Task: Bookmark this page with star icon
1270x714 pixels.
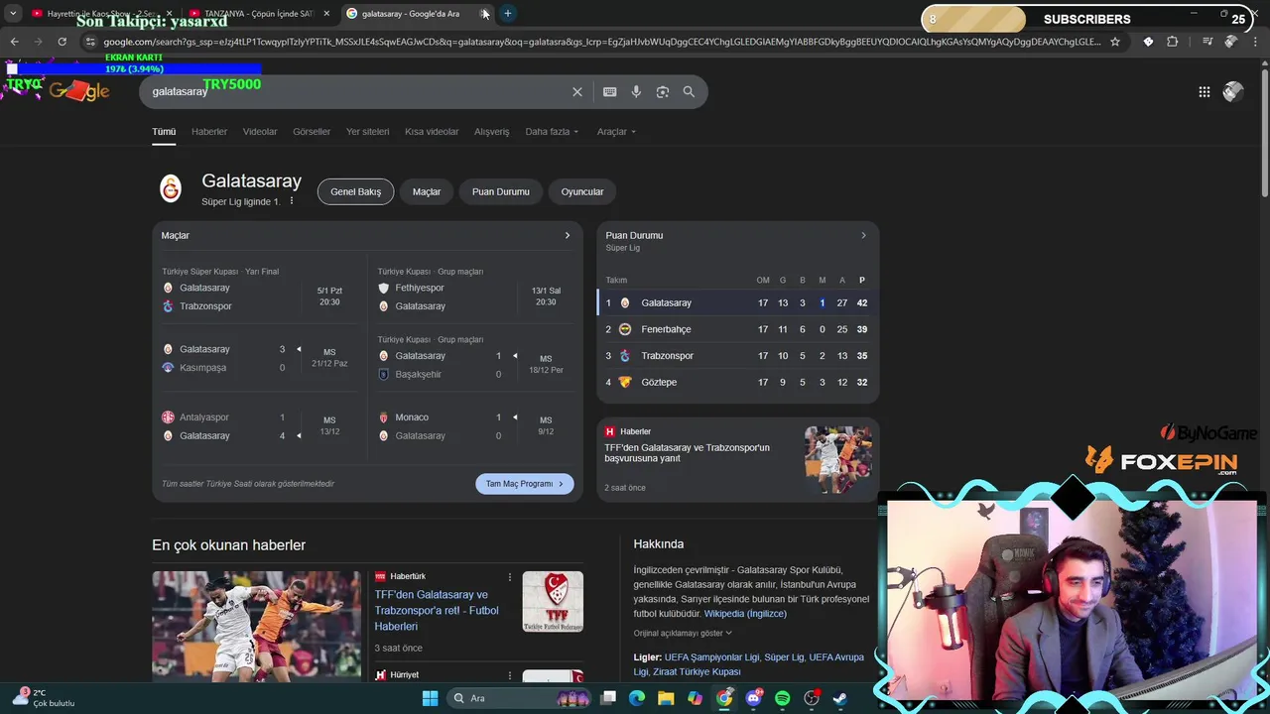Action: pyautogui.click(x=1115, y=42)
